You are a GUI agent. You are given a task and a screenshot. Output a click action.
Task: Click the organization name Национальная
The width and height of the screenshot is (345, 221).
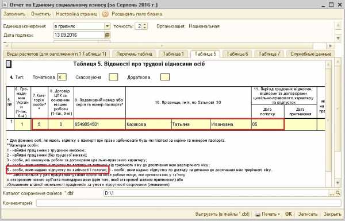204,26
